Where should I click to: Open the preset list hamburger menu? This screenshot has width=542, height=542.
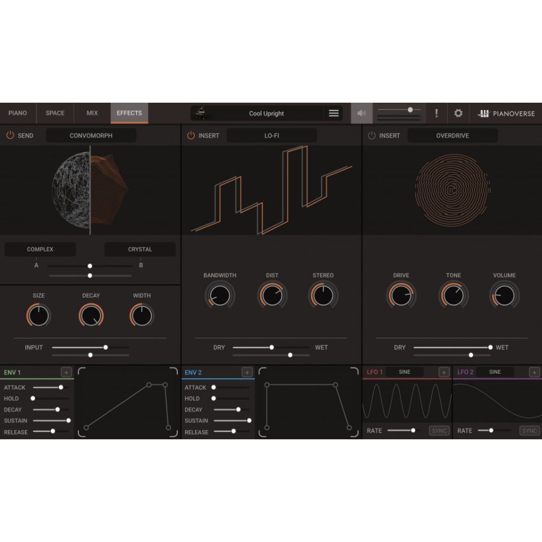(x=334, y=113)
